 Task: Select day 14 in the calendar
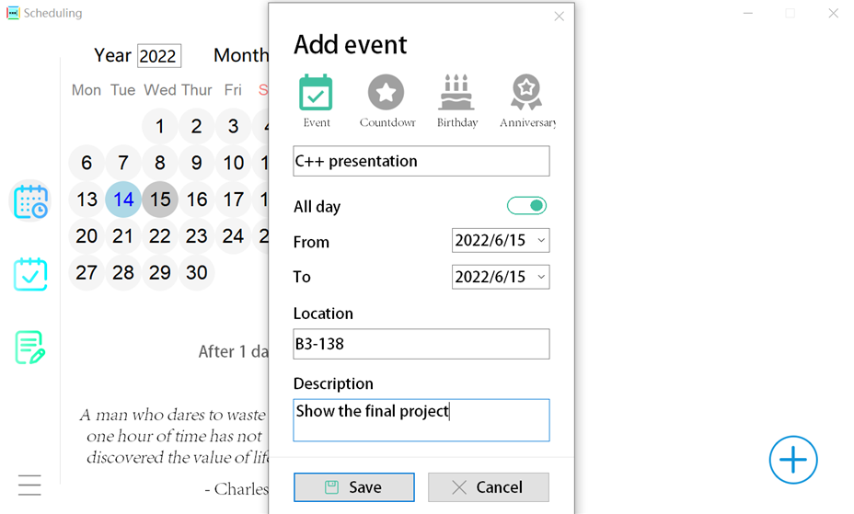[x=123, y=200]
